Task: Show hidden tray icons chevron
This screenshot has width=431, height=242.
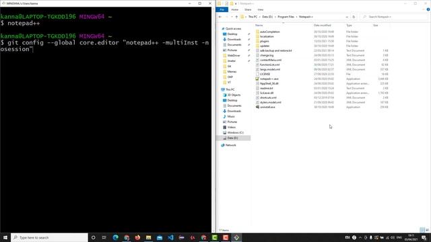Action: pos(360,237)
